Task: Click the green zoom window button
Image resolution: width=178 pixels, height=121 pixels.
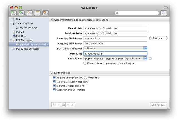Action: [21, 8]
